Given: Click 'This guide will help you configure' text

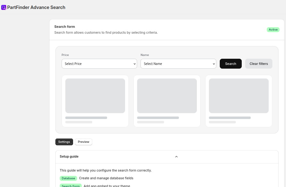Looking at the screenshot, I should (x=106, y=170).
